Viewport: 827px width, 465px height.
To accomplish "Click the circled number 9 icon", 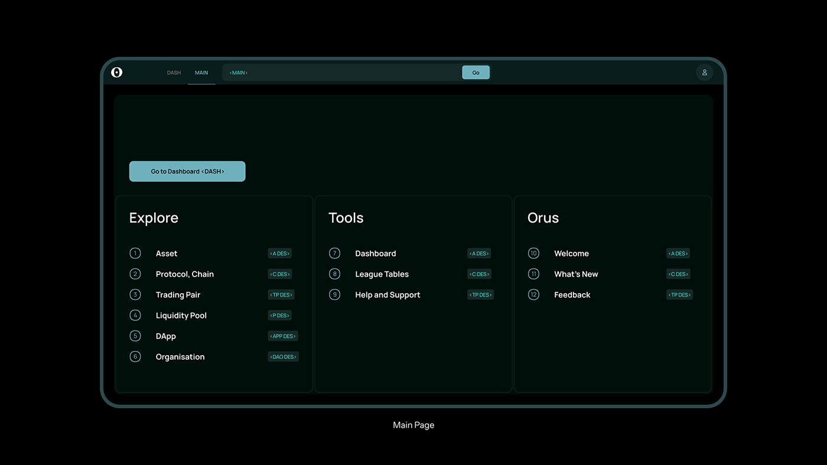I will pyautogui.click(x=334, y=294).
